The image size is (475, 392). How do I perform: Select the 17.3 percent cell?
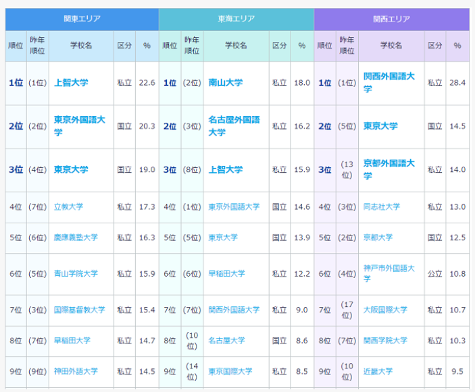point(147,207)
